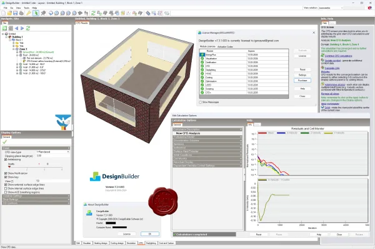Open the Tools menu
The width and height of the screenshot is (375, 249).
[x=26, y=8]
